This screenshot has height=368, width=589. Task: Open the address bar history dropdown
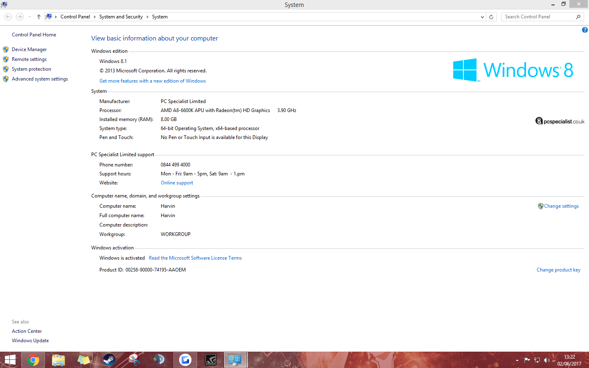(x=482, y=17)
